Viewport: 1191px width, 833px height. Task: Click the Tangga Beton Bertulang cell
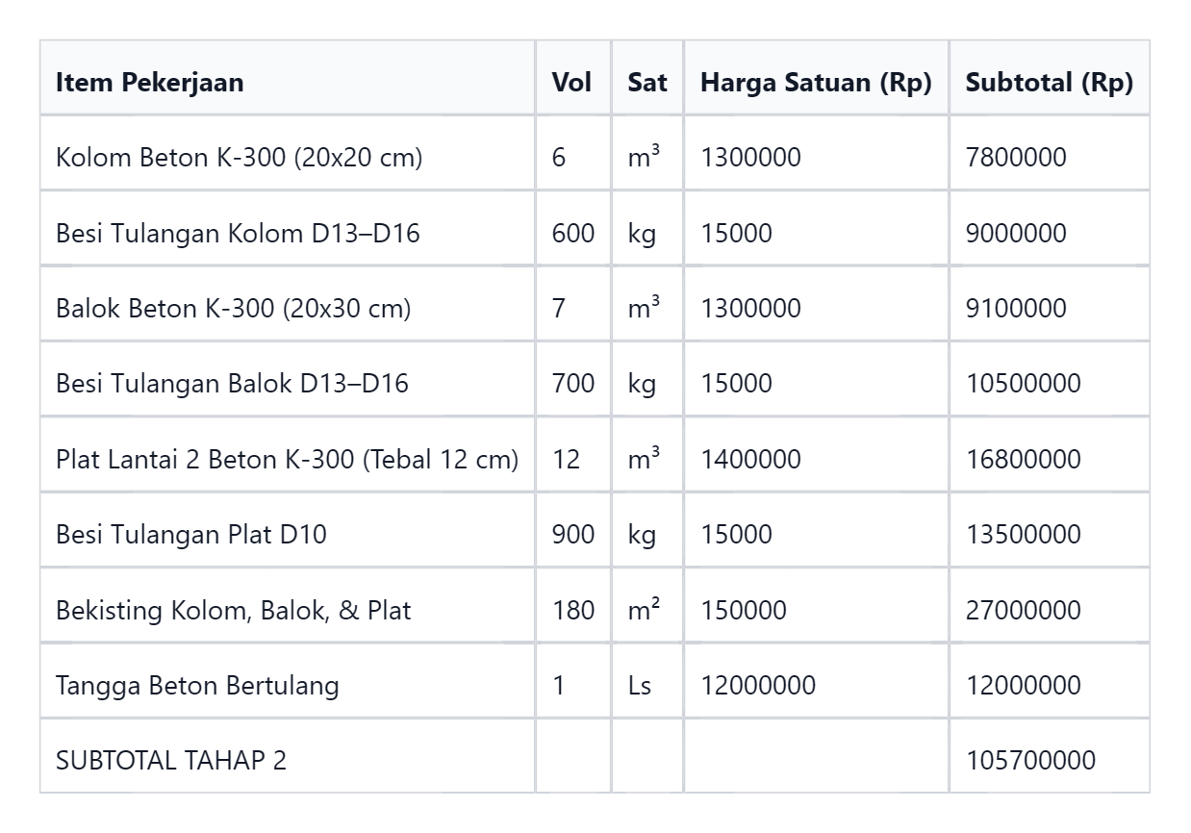(288, 685)
